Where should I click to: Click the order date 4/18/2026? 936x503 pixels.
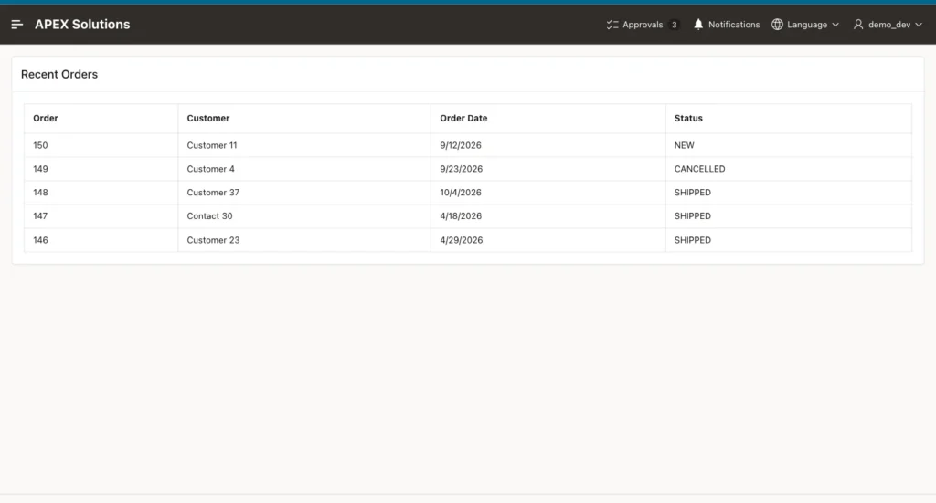(461, 215)
